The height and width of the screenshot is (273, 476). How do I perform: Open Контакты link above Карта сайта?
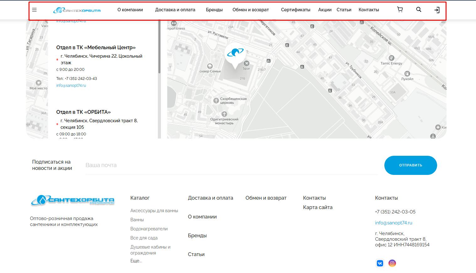314,198
